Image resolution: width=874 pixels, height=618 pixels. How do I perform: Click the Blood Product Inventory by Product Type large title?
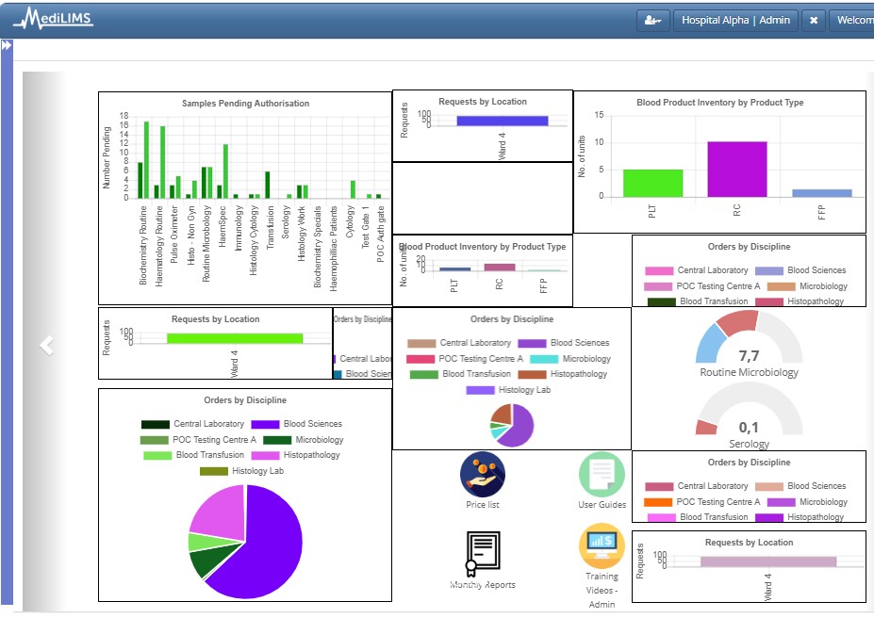(720, 103)
